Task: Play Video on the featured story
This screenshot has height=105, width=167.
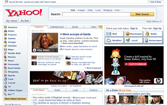Action: coord(41,50)
